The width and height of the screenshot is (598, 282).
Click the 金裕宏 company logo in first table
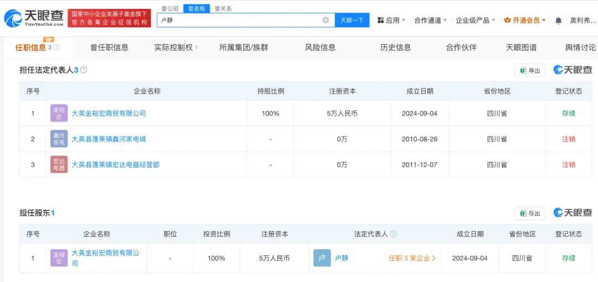[59, 113]
